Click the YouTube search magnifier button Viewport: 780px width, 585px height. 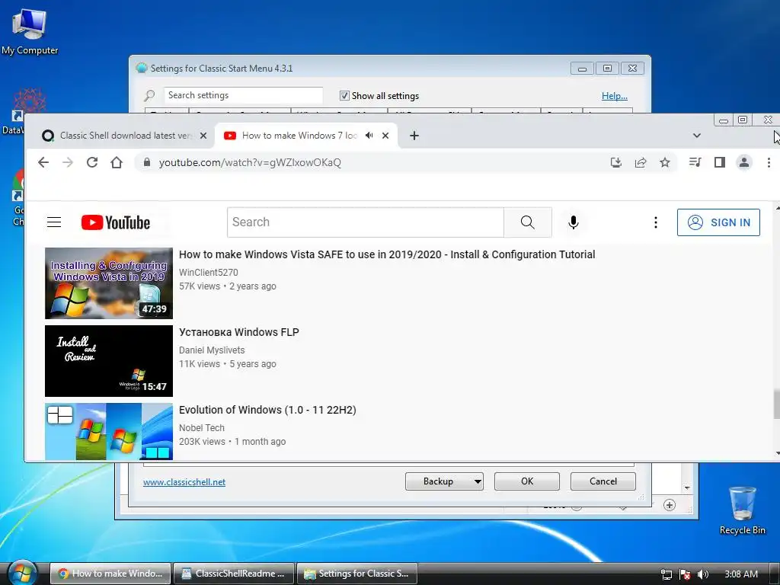coord(527,222)
